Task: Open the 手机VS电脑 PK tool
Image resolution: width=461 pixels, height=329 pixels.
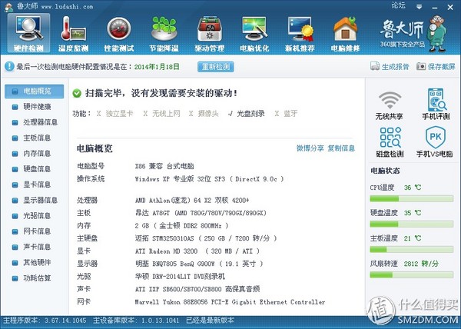Action: click(435, 142)
